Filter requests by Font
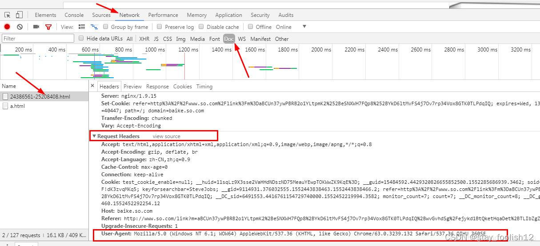540x246 pixels. click(215, 39)
